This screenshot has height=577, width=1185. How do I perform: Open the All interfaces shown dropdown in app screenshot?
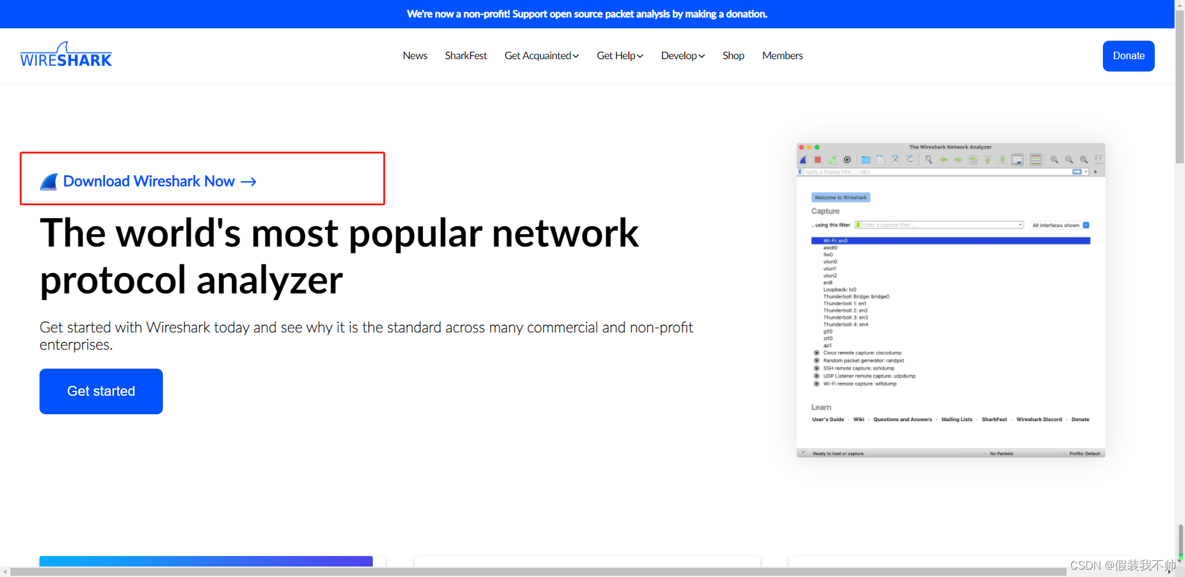point(1061,225)
